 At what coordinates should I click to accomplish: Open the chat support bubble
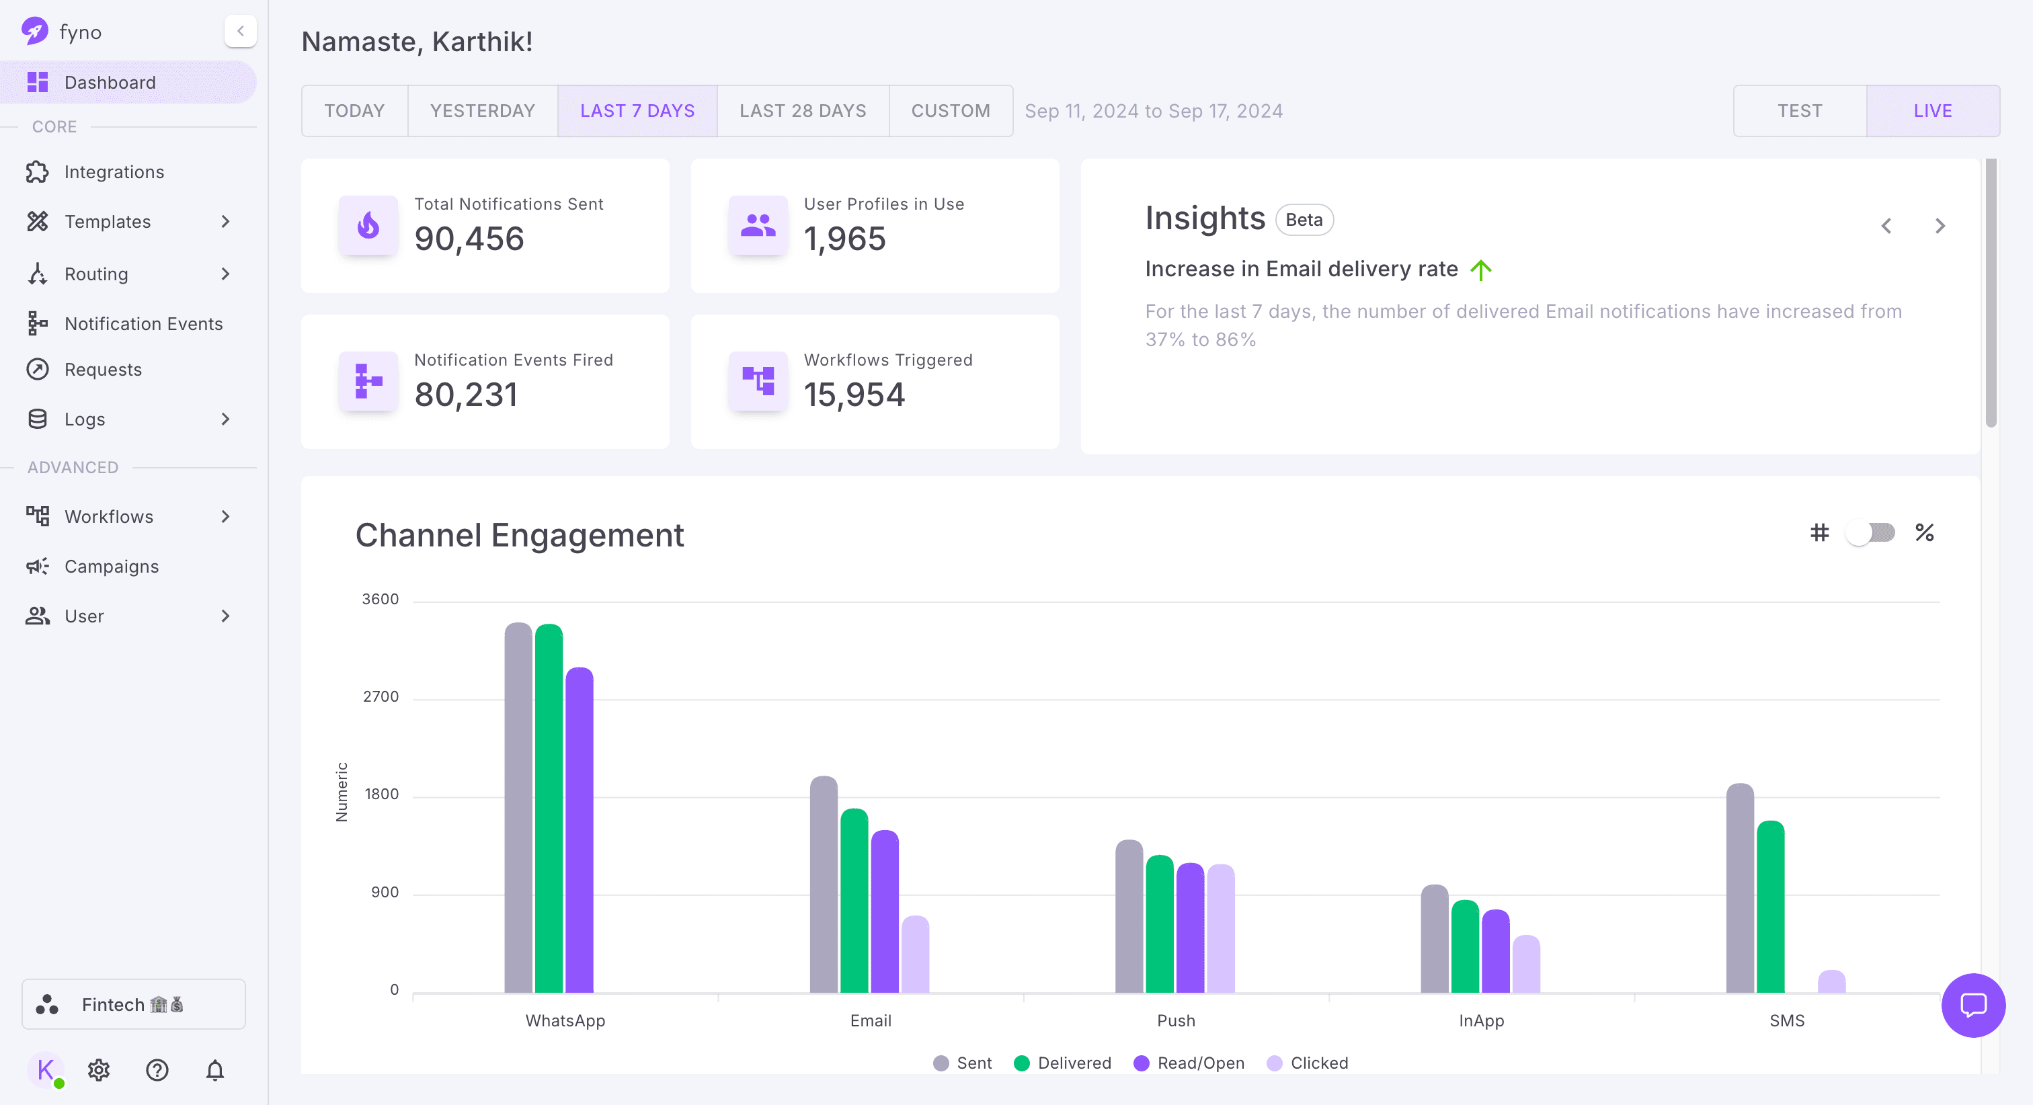[x=1973, y=1005]
